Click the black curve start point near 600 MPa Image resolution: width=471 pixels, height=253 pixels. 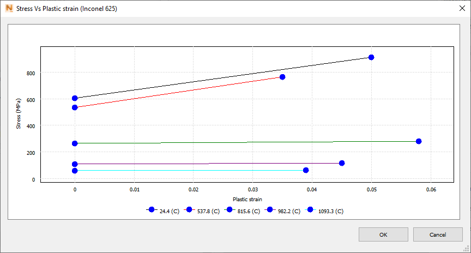point(75,98)
